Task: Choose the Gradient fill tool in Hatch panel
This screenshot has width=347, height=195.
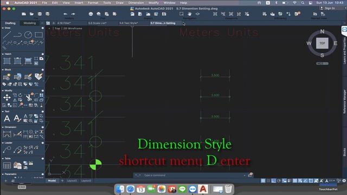Action: coord(28,61)
